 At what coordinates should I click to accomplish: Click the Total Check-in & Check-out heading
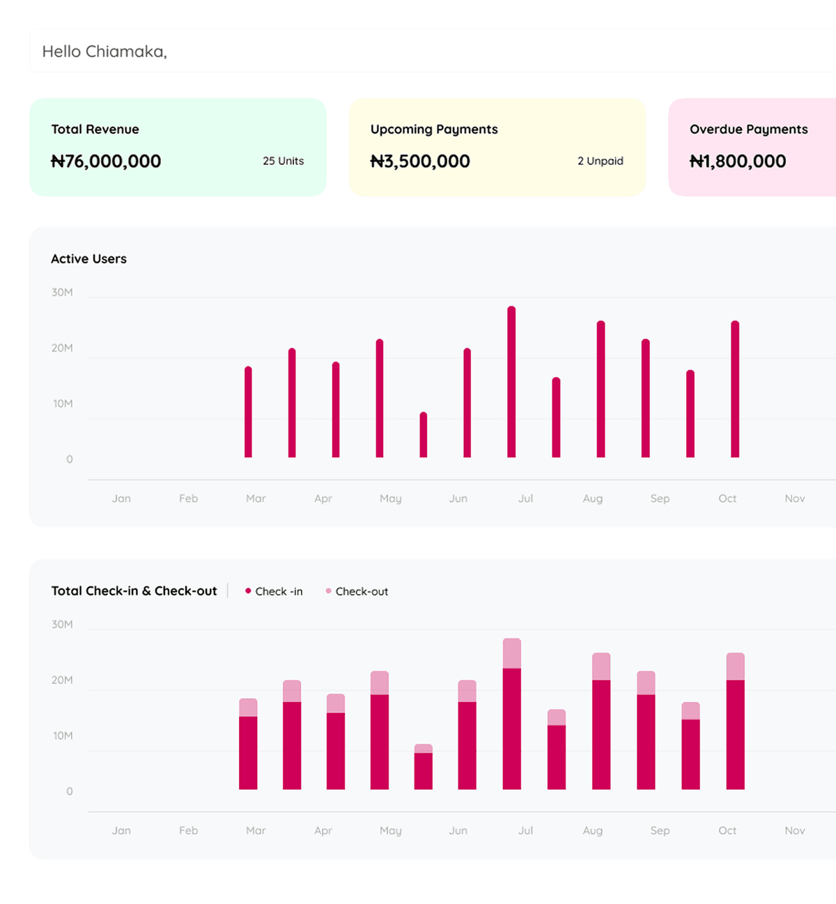[x=134, y=591]
